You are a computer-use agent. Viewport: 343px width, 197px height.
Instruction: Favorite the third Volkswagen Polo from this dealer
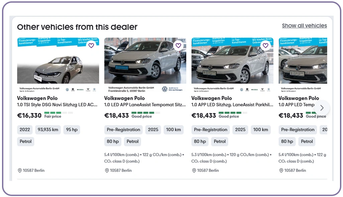click(265, 45)
